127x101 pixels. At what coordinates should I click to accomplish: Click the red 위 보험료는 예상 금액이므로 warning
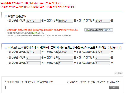point(42,30)
